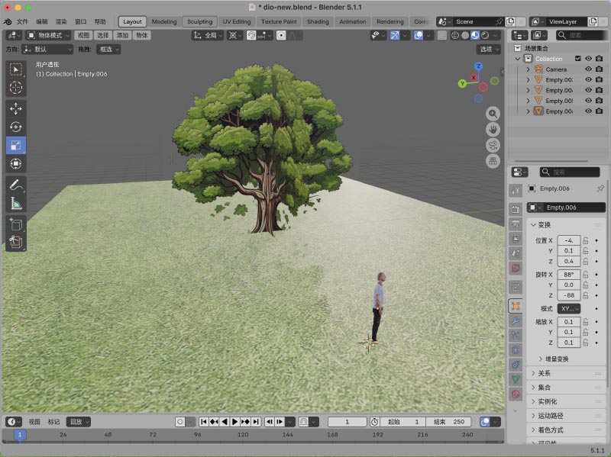Expand the Camera tree item

point(528,69)
